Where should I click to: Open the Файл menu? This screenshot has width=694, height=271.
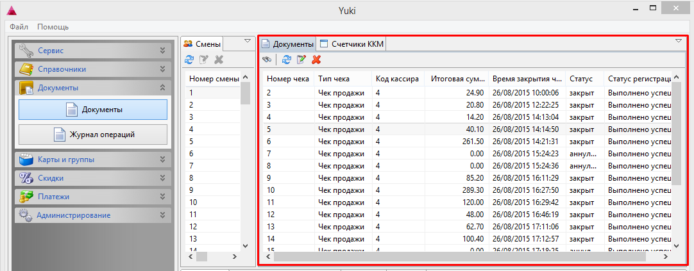19,27
